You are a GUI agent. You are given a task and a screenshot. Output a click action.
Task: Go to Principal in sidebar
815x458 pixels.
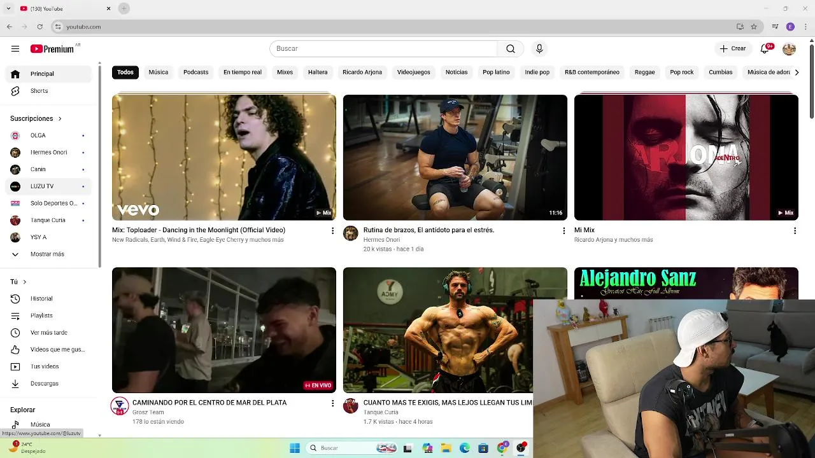[48, 74]
